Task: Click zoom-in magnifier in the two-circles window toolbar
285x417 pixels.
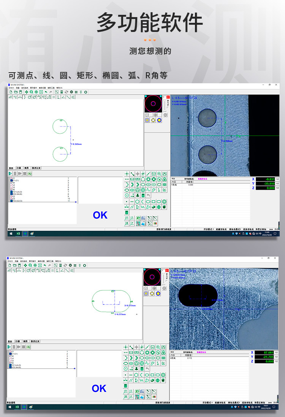Action: [31, 92]
